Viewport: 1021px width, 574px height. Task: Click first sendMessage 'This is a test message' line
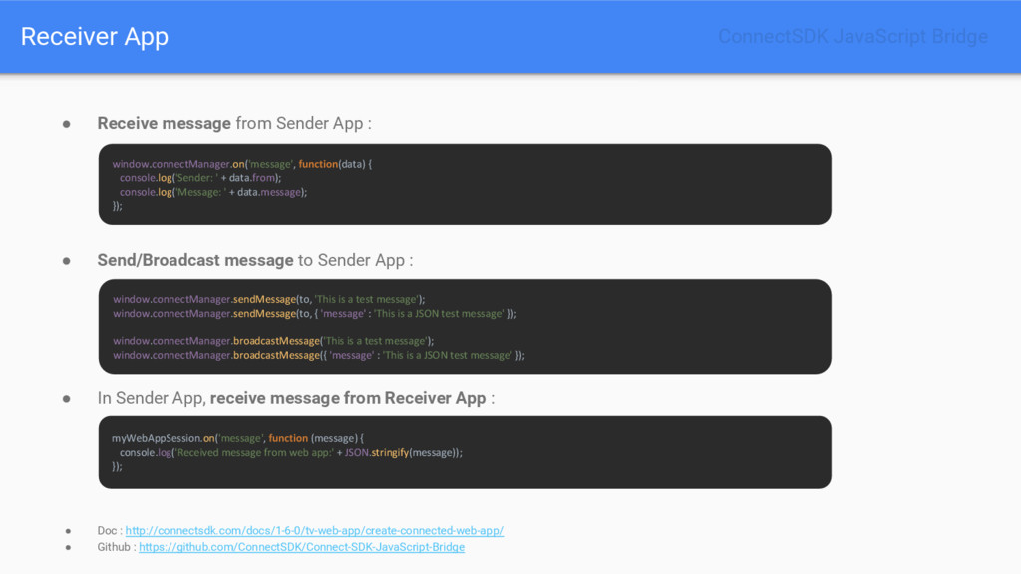click(269, 299)
